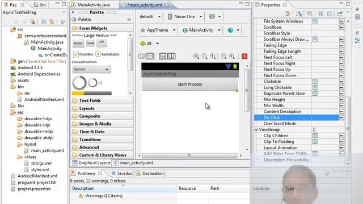The width and height of the screenshot is (363, 204).
Task: Click Spinner widget in palette
Action: point(91,69)
